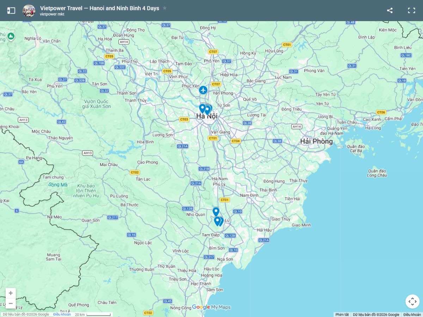Click the Vườn Quốc gia Xuân Sơn label
The width and height of the screenshot is (423, 317).
tap(97, 104)
